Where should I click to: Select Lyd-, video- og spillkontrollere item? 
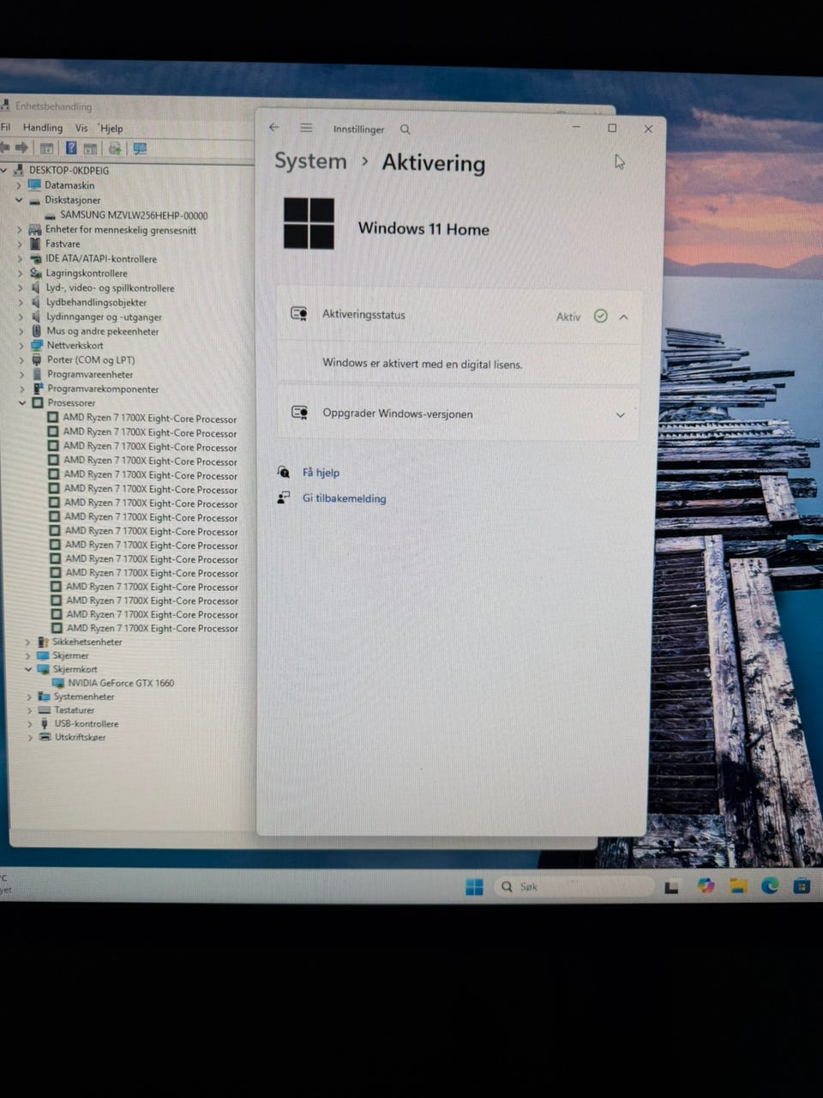tap(111, 288)
